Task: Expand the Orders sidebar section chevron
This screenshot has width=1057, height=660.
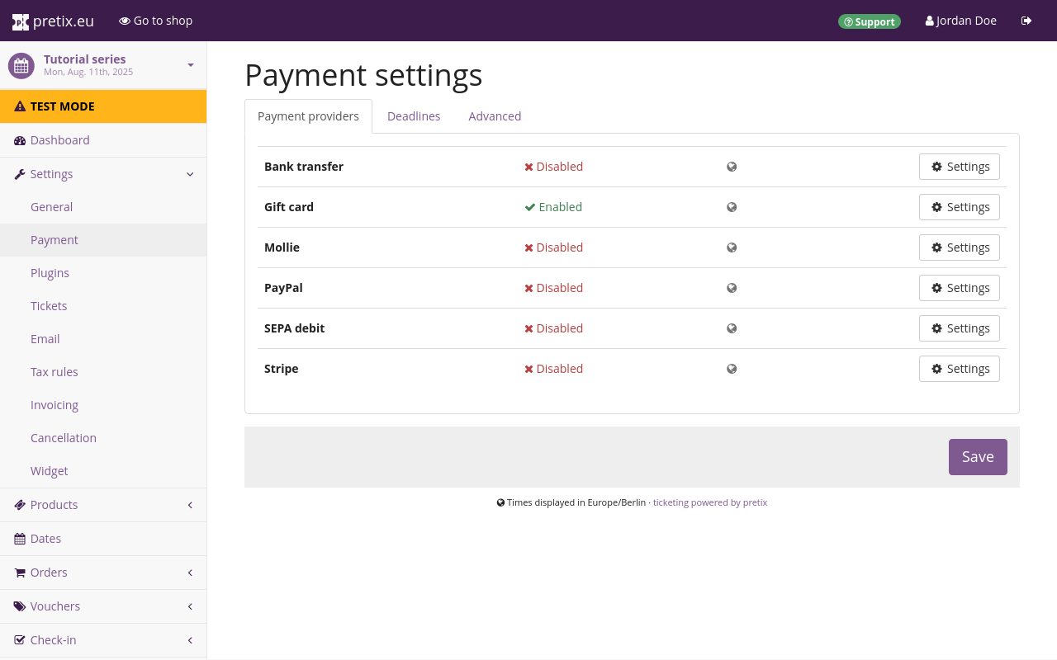Action: [190, 573]
